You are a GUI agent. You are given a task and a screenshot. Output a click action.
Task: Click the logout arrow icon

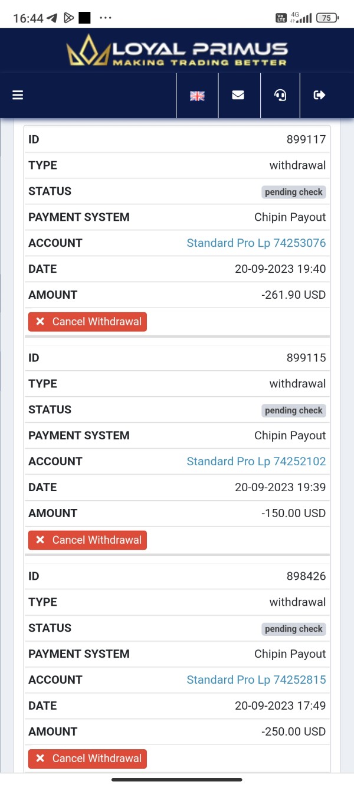click(320, 95)
